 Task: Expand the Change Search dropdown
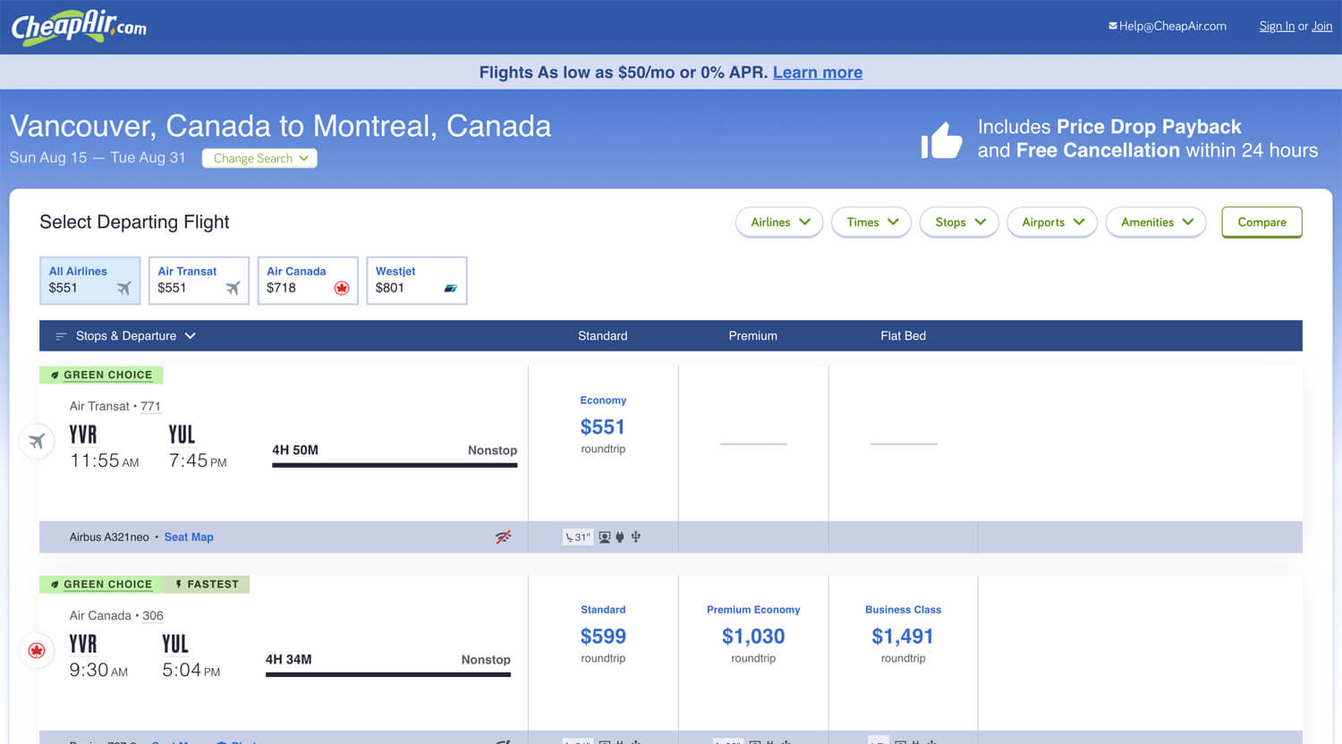click(x=259, y=158)
